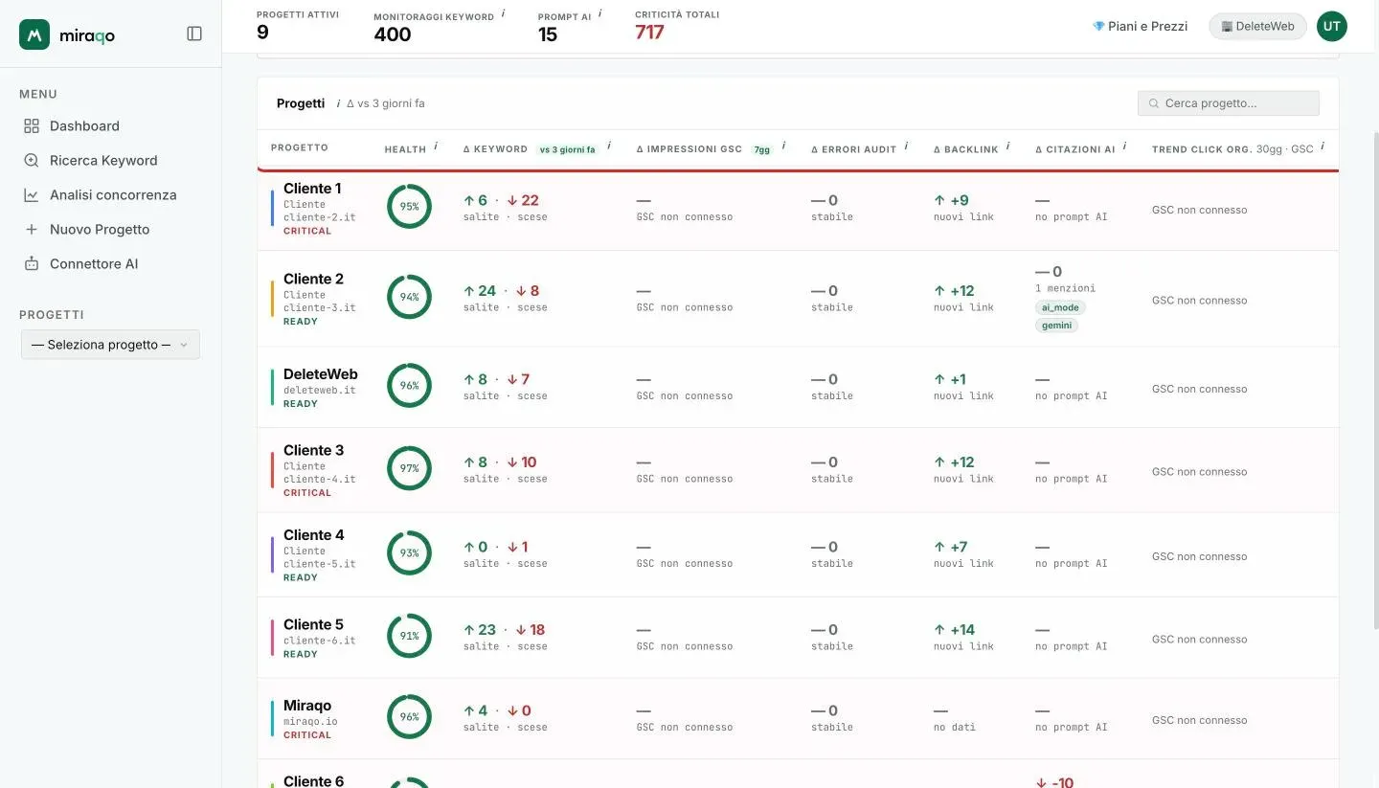Click the info icon on the Δ Backlink column
Viewport: 1379px width, 788px height.
1007,146
